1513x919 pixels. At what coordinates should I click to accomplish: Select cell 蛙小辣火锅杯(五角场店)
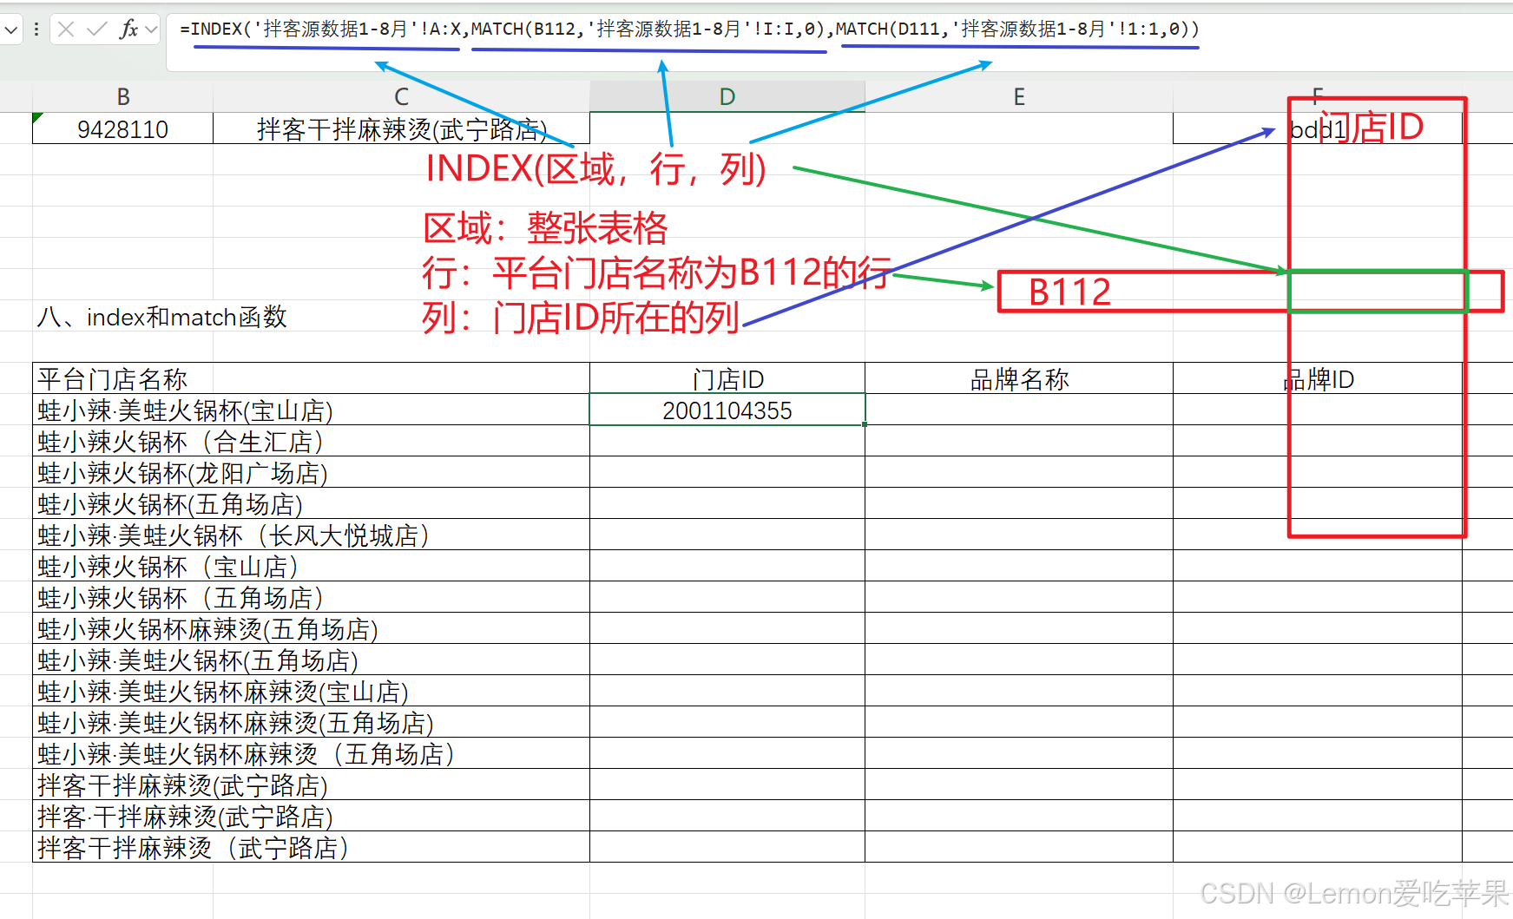coord(311,503)
